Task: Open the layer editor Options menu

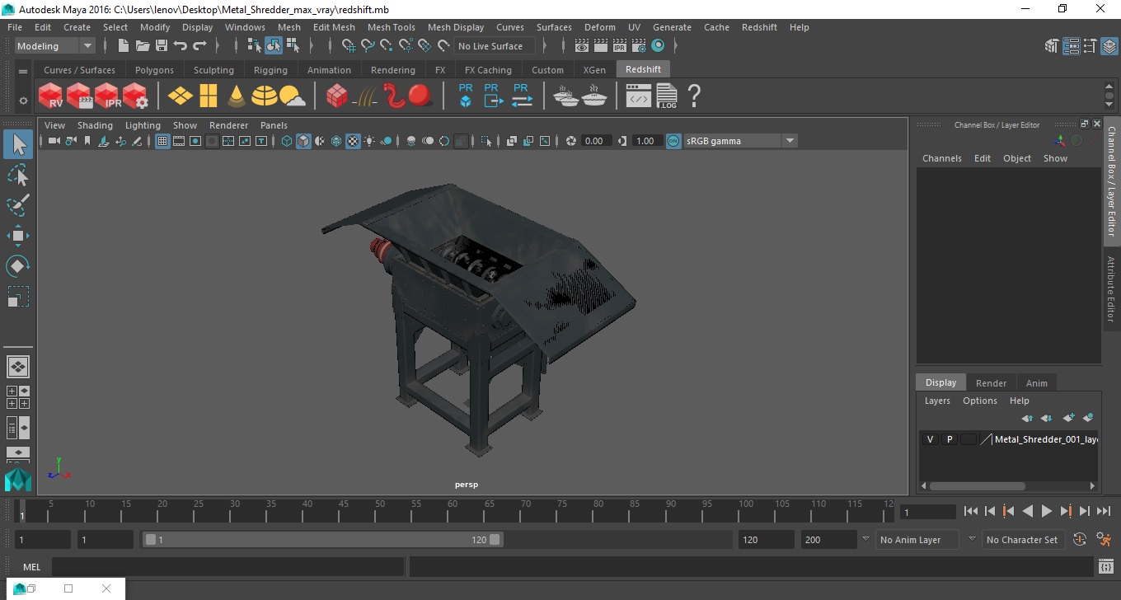Action: [x=980, y=401]
